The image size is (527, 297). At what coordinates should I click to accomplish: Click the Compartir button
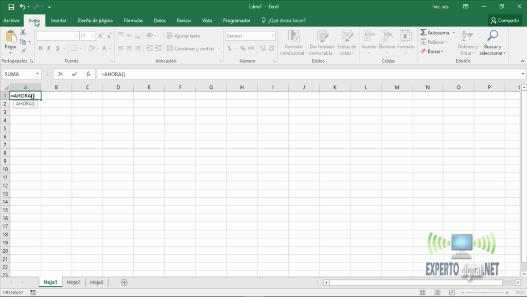[504, 20]
